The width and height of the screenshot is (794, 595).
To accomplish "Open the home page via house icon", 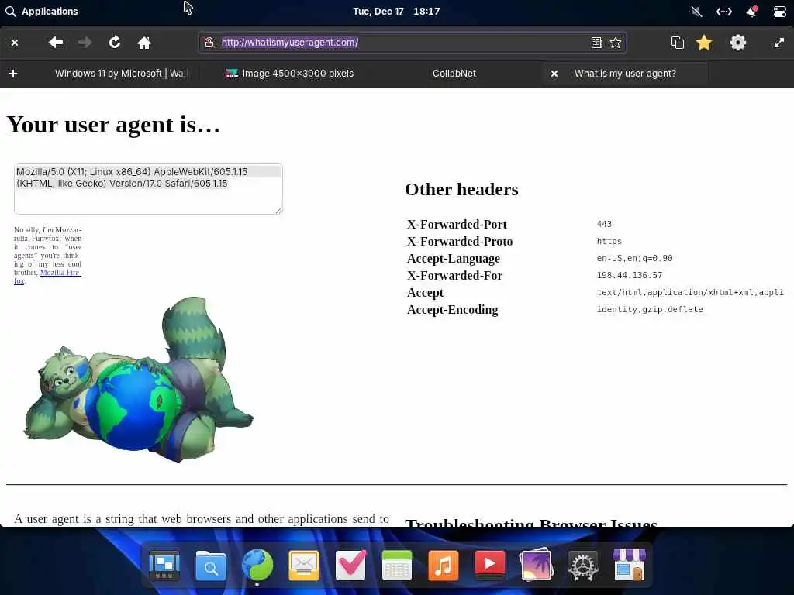I will point(144,43).
